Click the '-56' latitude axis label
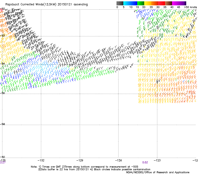Image resolution: width=198 pixels, height=174 pixels. (2, 93)
